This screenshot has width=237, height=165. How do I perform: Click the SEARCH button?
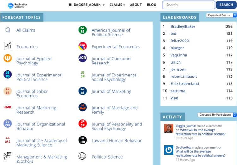click(x=226, y=5)
